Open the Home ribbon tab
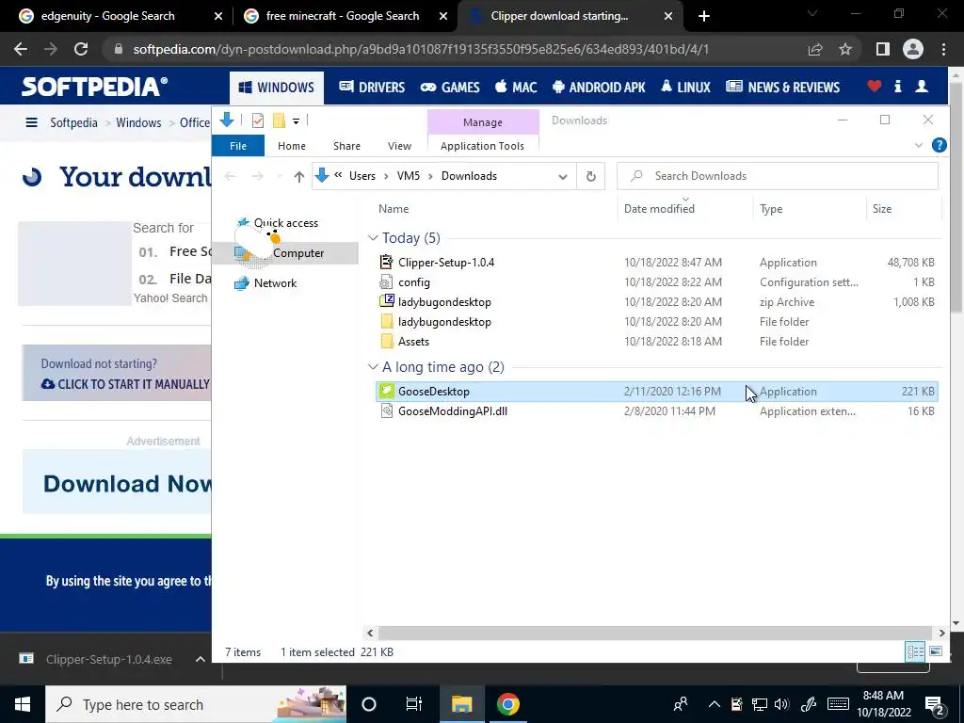Viewport: 964px width, 723px height. 292,146
